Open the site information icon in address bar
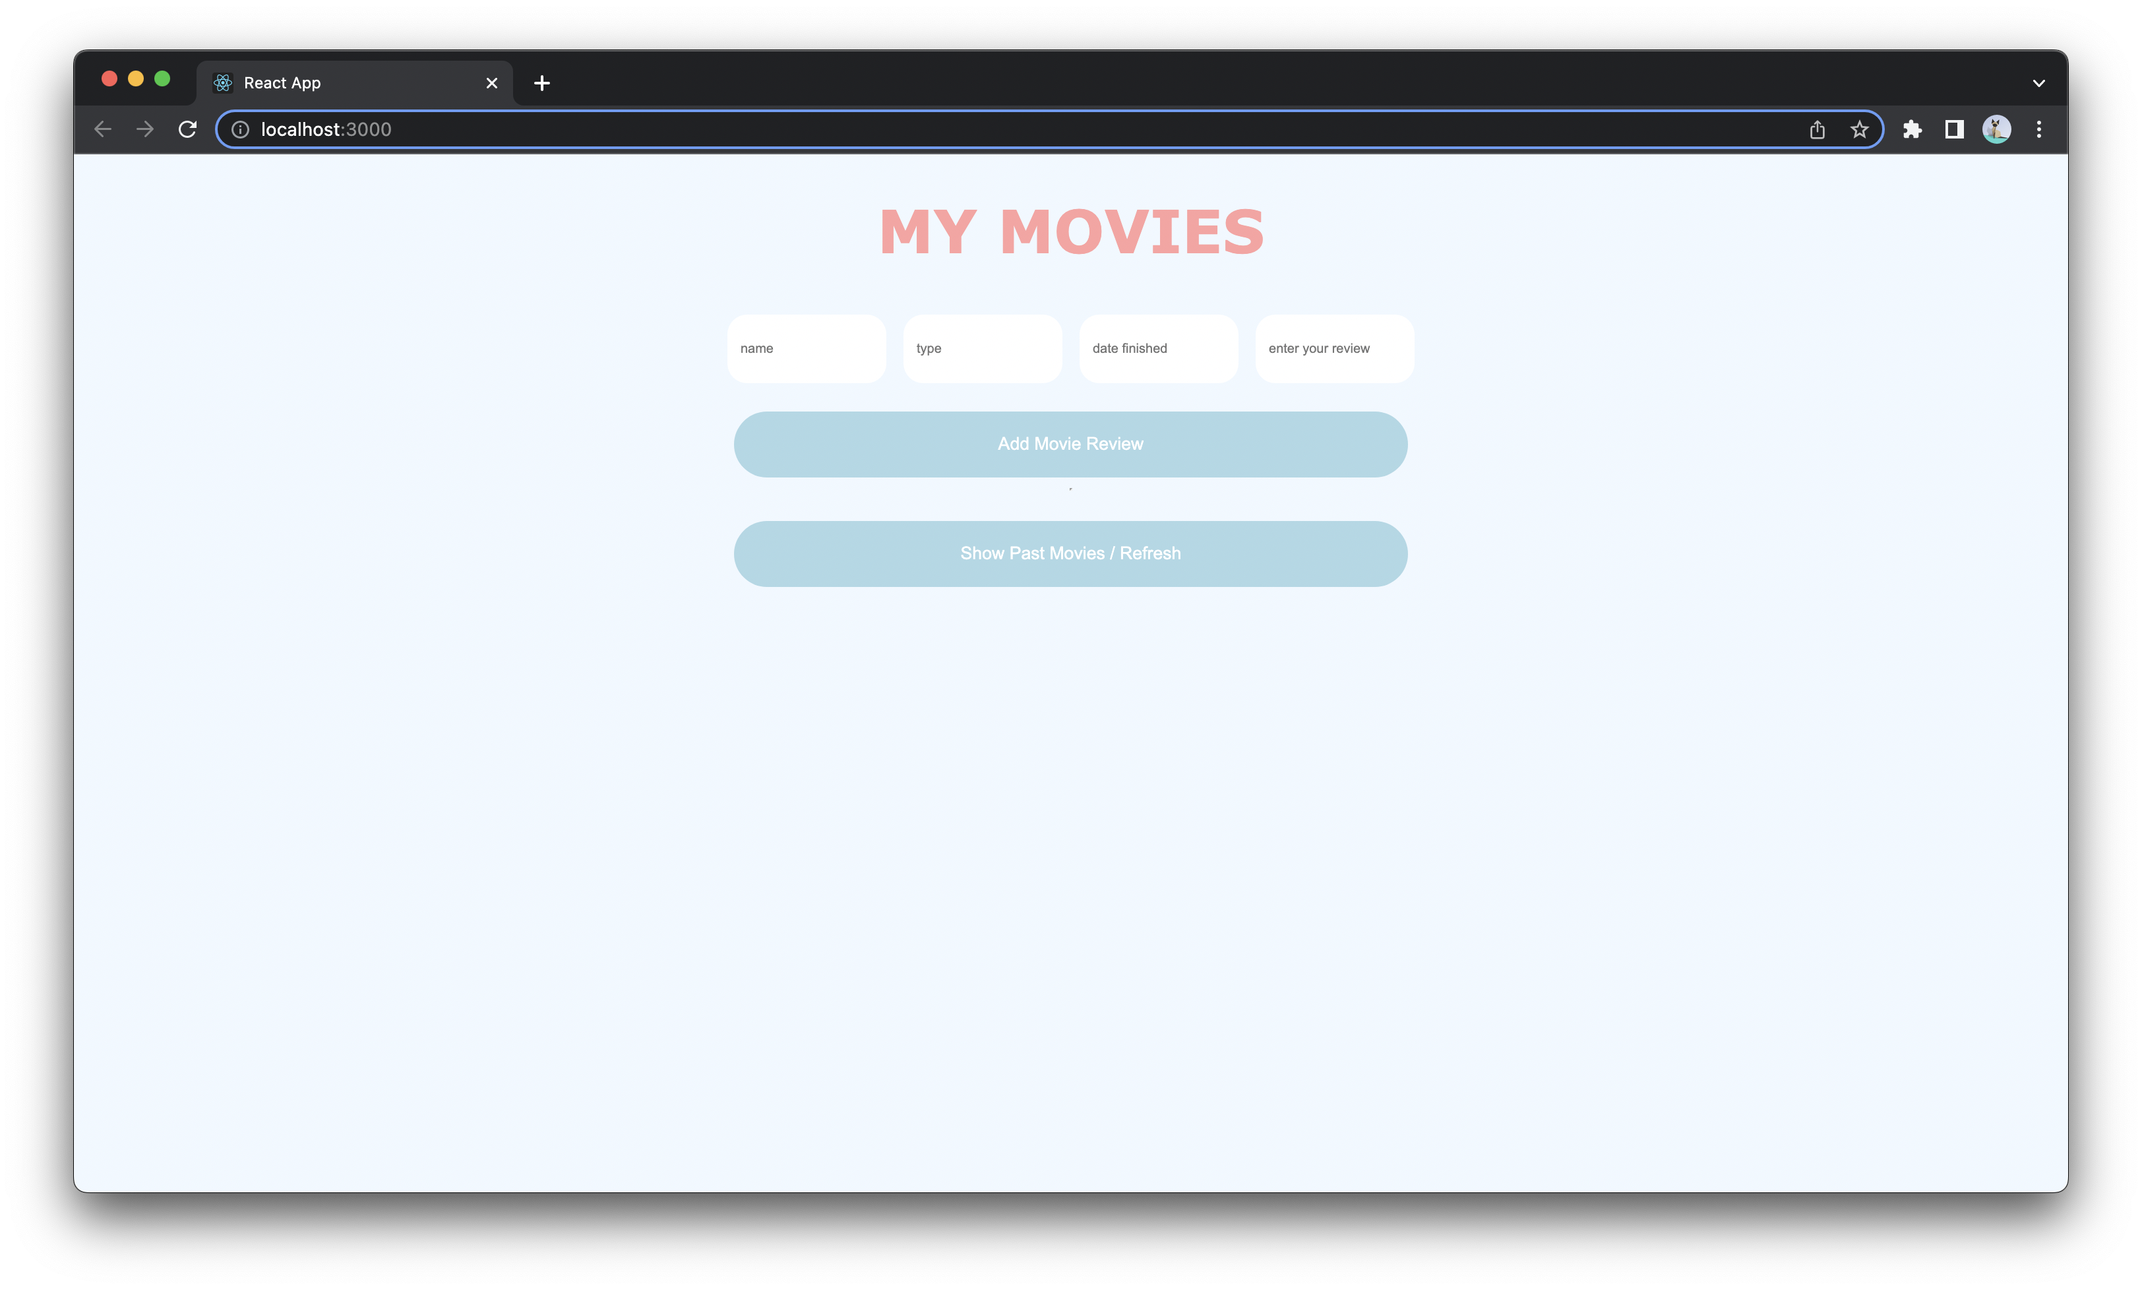This screenshot has height=1290, width=2142. pos(240,129)
